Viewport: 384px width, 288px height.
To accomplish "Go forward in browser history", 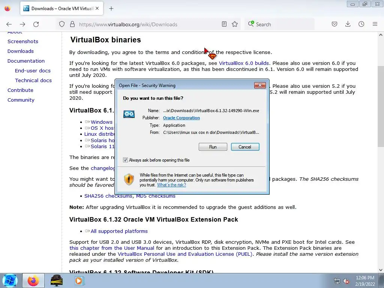I will tap(22, 24).
